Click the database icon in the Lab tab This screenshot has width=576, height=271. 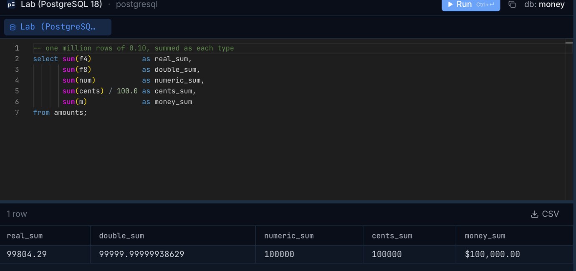click(x=13, y=28)
